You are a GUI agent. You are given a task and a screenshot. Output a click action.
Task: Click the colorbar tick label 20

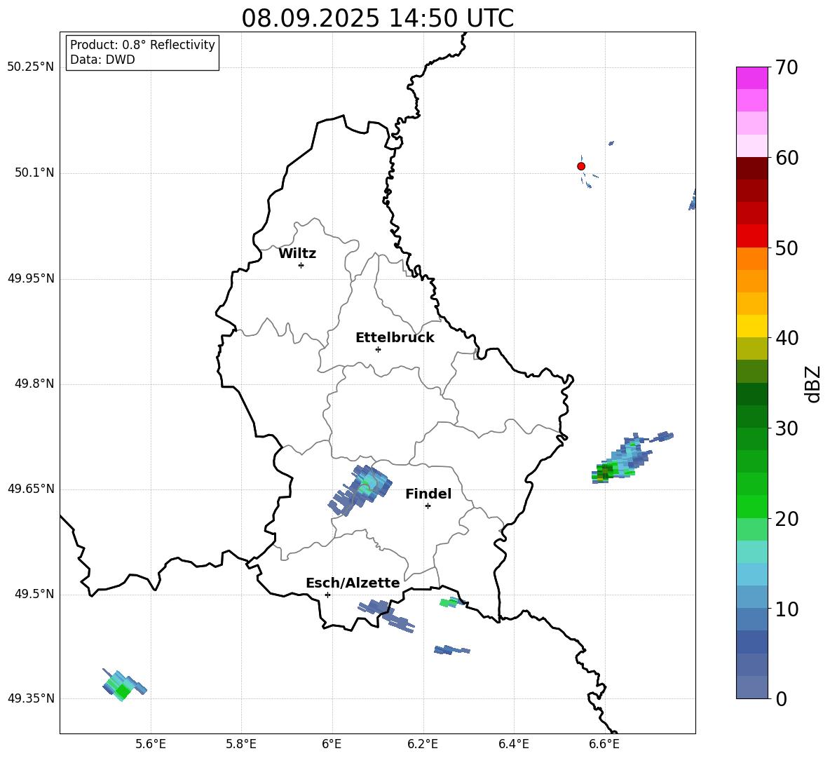[x=787, y=519]
